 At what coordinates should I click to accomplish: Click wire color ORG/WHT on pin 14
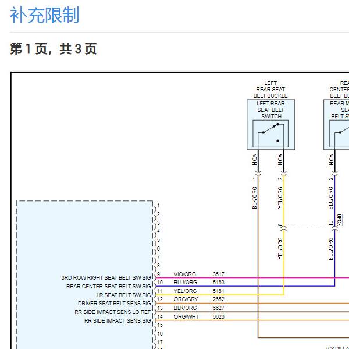click(x=186, y=317)
